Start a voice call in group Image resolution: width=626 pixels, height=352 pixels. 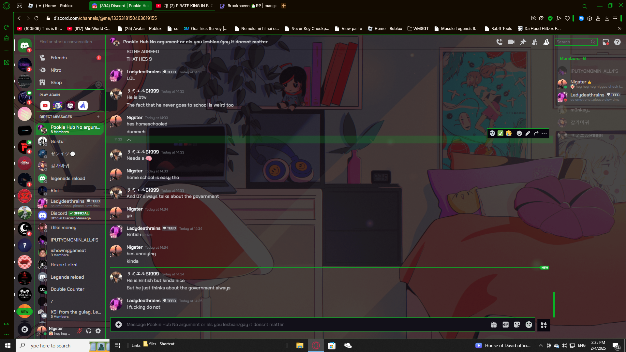[499, 42]
